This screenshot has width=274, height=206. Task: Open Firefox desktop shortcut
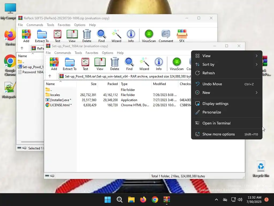tap(10, 38)
